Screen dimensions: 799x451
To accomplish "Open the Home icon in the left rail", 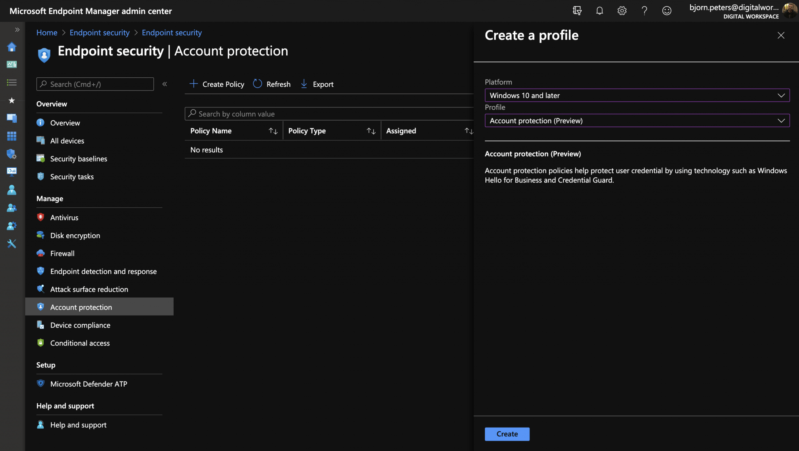I will [12, 46].
